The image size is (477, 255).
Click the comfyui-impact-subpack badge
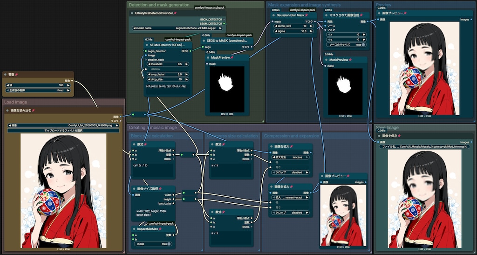pyautogui.click(x=209, y=7)
